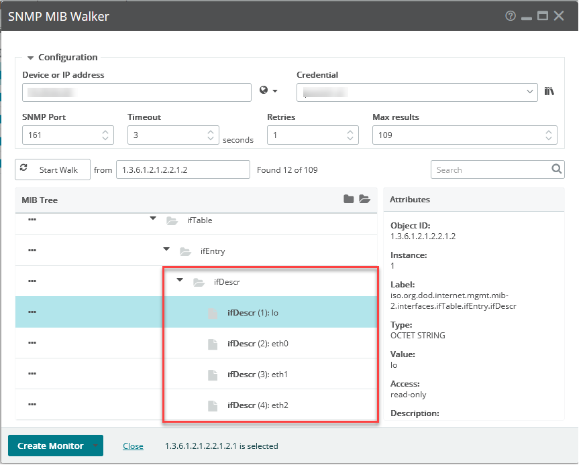Click the OID input showing 1.3.6.1.2.1.2.2.1.2

point(182,170)
